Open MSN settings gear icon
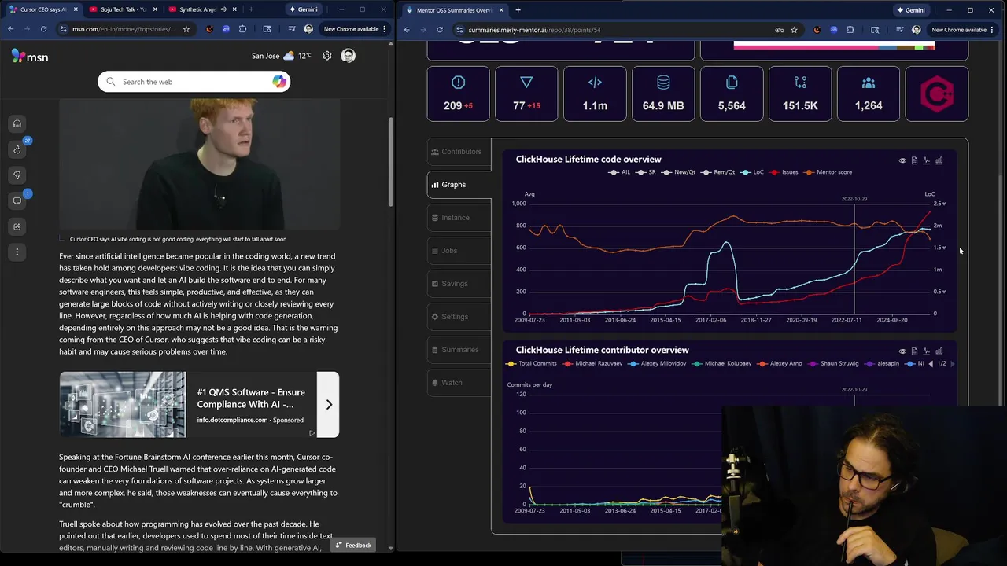Image resolution: width=1007 pixels, height=566 pixels. (x=327, y=56)
